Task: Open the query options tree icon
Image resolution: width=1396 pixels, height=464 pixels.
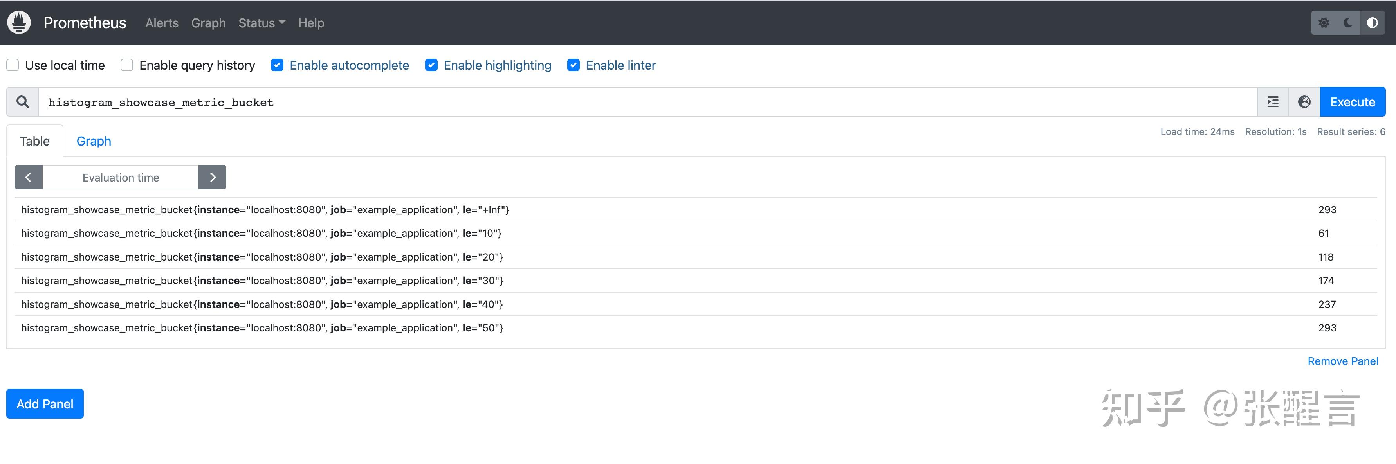Action: [x=1272, y=101]
